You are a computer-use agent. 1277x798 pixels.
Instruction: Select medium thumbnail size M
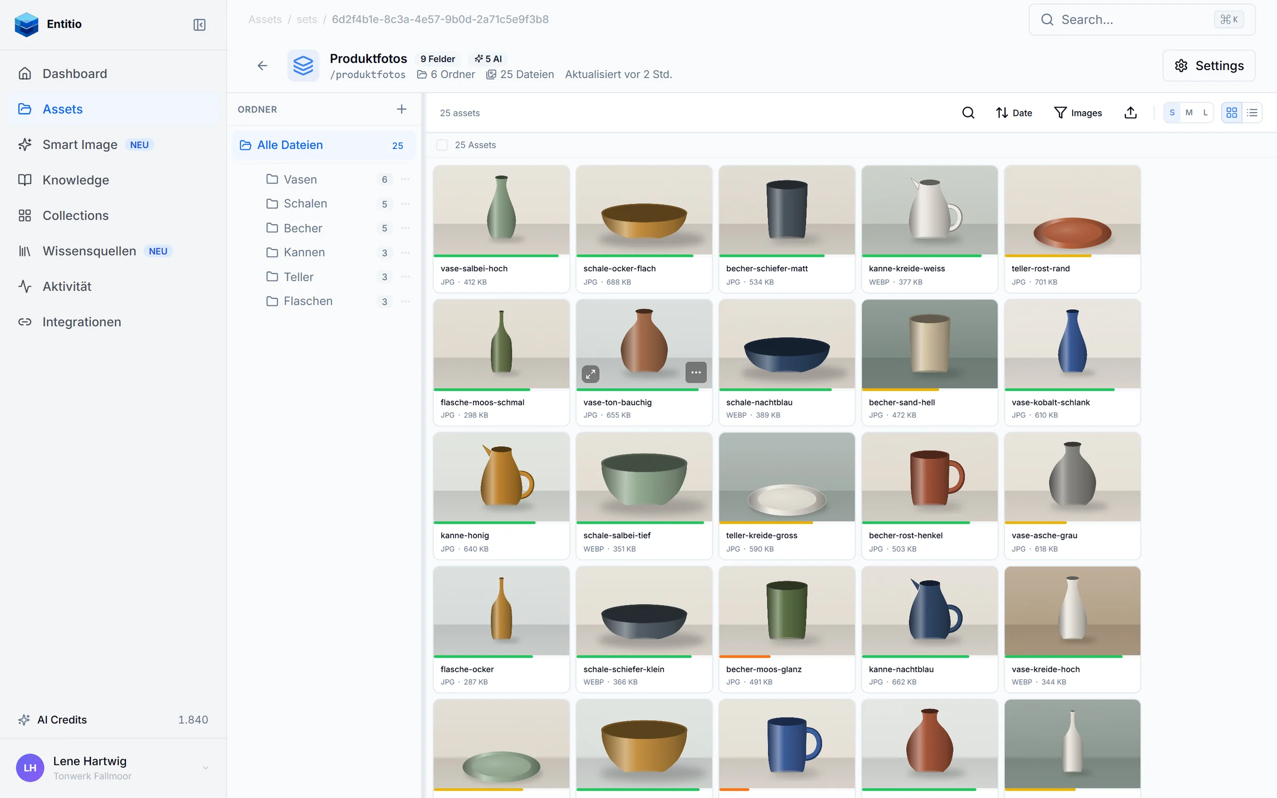point(1189,113)
